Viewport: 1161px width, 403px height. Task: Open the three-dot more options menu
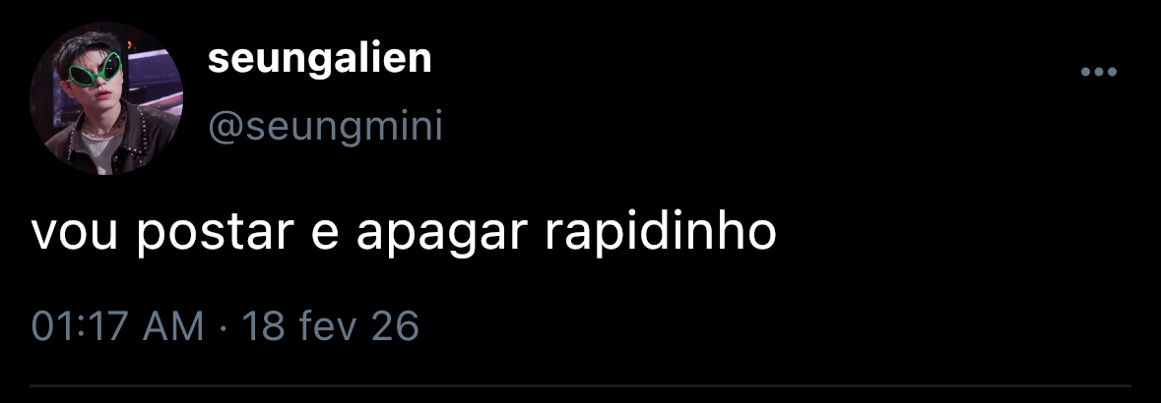tap(1099, 72)
